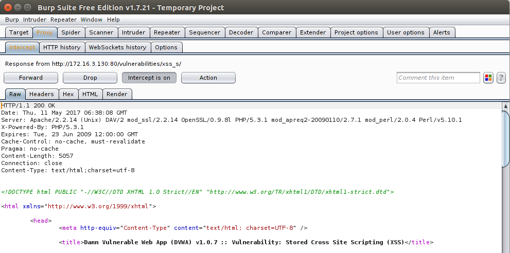This screenshot has height=253, width=510.
Task: Open the Project options tab
Action: pos(356,32)
